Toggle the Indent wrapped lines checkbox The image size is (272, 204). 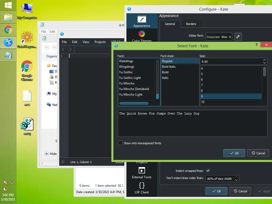[x=208, y=171]
